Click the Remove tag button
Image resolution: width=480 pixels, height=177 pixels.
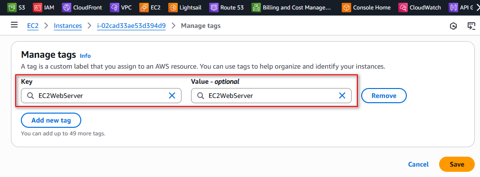pyautogui.click(x=384, y=96)
